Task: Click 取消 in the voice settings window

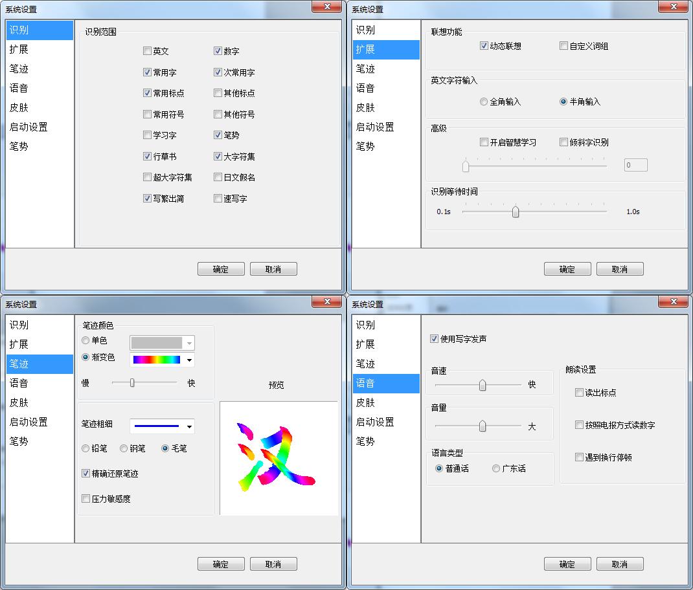Action: click(620, 564)
